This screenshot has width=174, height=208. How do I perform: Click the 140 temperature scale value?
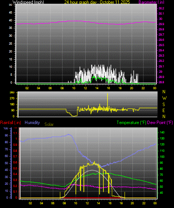point(162,132)
